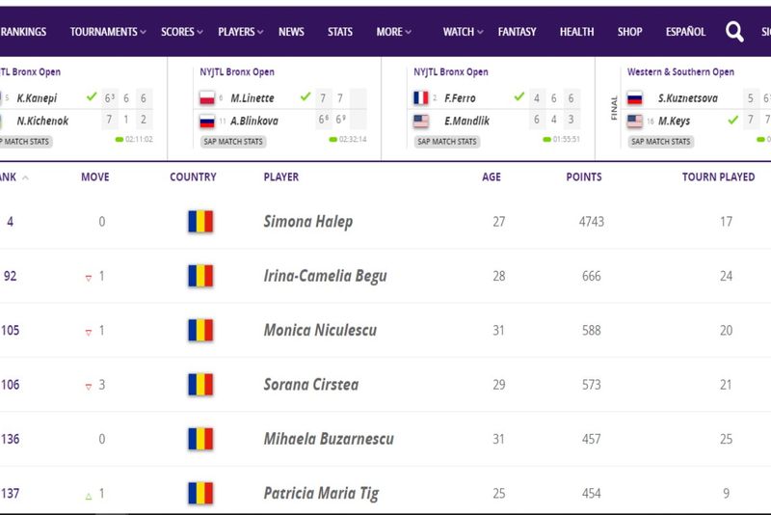
Task: Open Simona Halep's player profile
Action: 308,222
